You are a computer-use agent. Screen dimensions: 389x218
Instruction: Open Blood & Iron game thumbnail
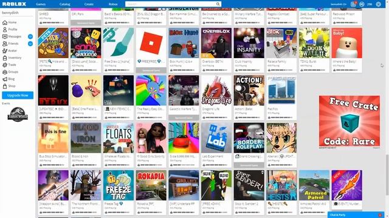(86, 138)
